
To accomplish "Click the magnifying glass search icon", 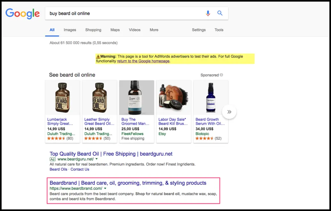I will coord(220,13).
